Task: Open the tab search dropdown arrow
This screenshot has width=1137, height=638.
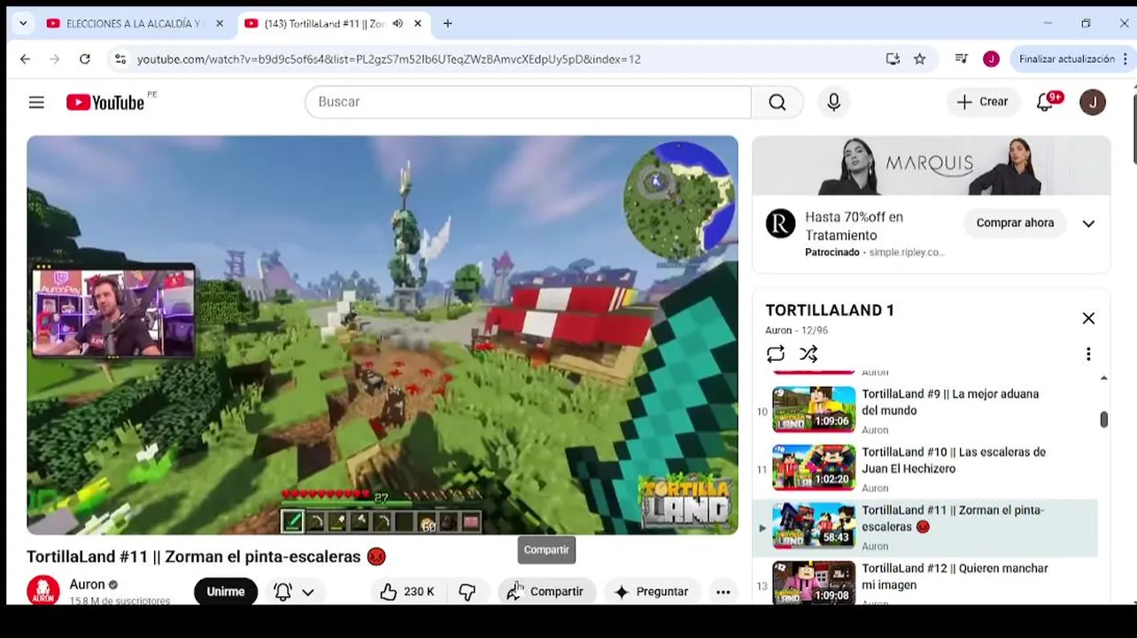Action: (23, 24)
